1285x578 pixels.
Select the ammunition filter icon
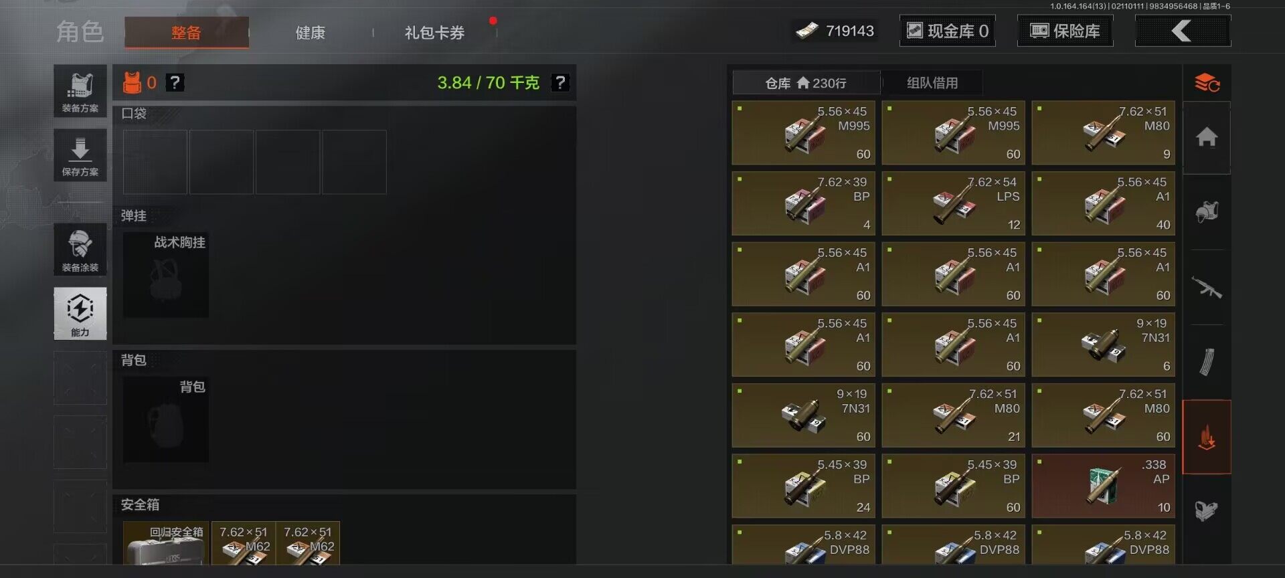click(1207, 438)
